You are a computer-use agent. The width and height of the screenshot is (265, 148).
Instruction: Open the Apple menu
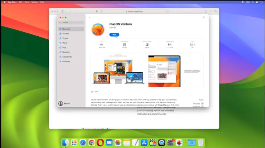(5, 2)
